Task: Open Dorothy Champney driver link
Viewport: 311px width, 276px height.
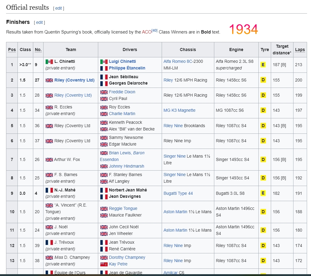Action: coord(127,257)
